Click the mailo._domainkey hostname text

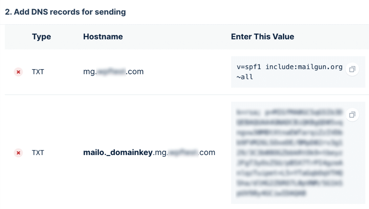[118, 153]
